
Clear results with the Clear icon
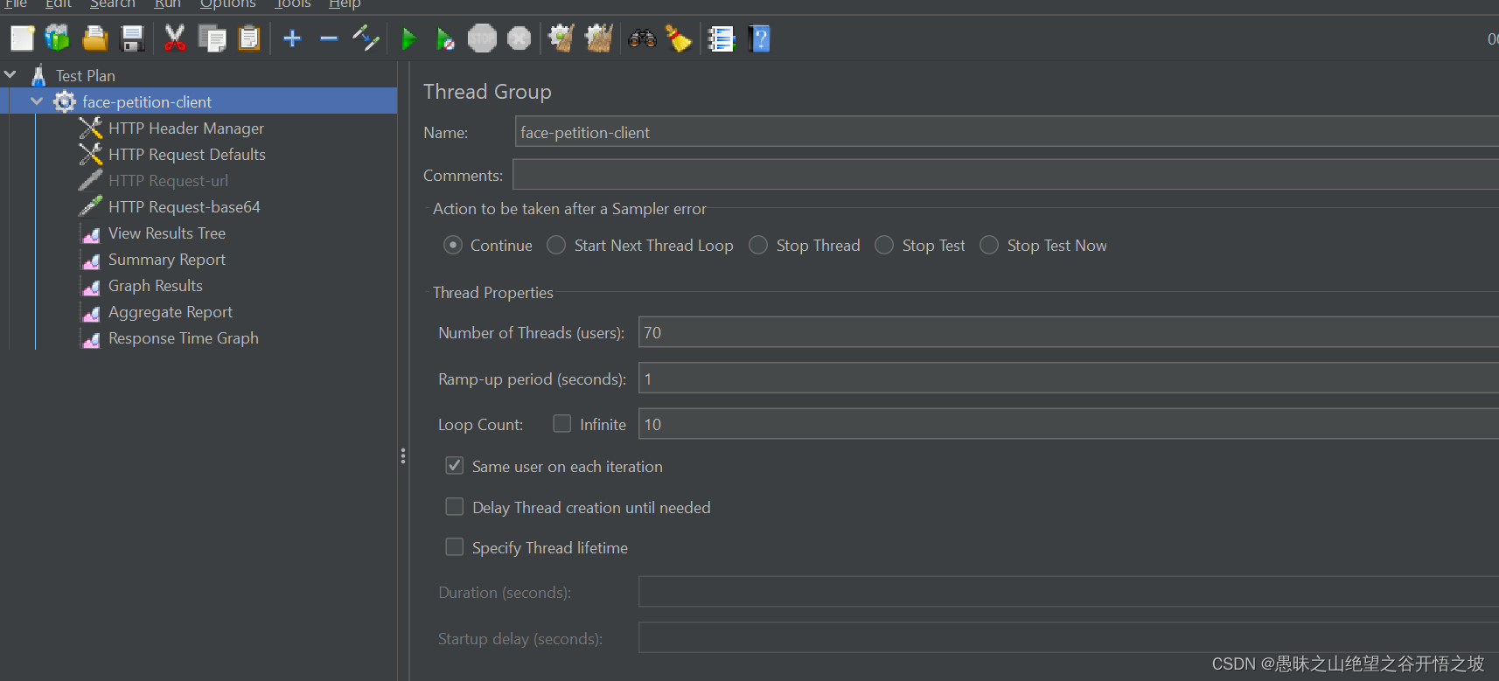(x=561, y=38)
